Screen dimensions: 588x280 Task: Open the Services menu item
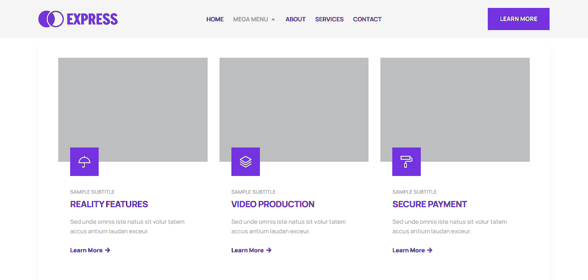(329, 19)
